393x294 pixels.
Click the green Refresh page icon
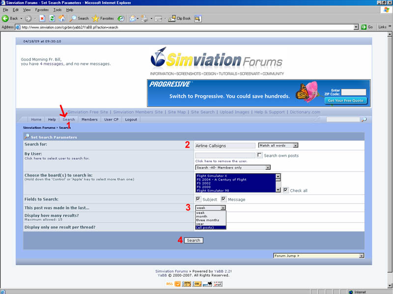click(52, 18)
